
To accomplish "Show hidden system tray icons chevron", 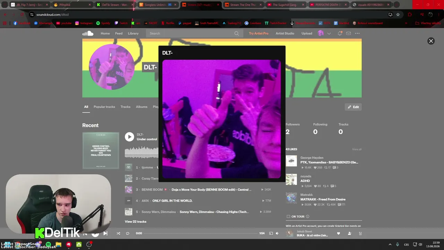I will pyautogui.click(x=390, y=244).
